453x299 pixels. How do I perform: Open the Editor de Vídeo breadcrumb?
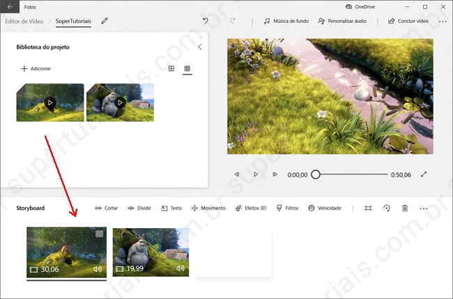click(x=24, y=22)
